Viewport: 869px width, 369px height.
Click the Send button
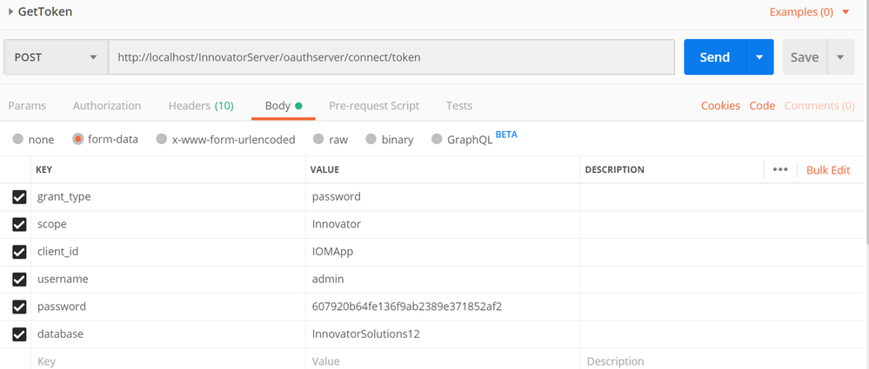(715, 57)
